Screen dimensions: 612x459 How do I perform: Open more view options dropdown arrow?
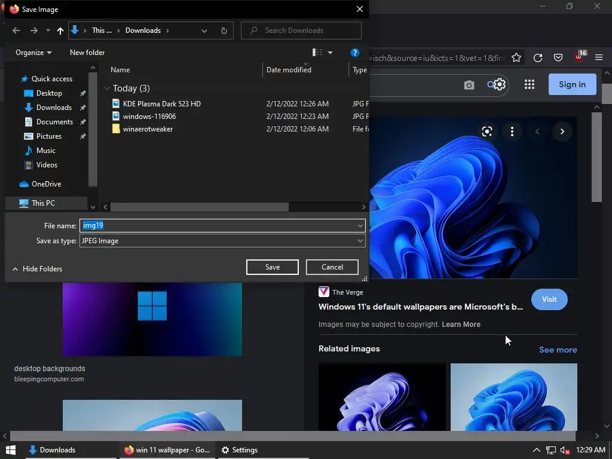(330, 53)
